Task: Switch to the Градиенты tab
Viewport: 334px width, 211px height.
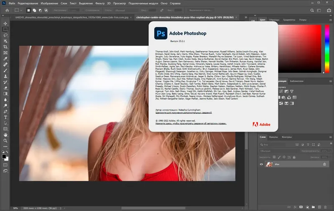Action: click(x=289, y=20)
